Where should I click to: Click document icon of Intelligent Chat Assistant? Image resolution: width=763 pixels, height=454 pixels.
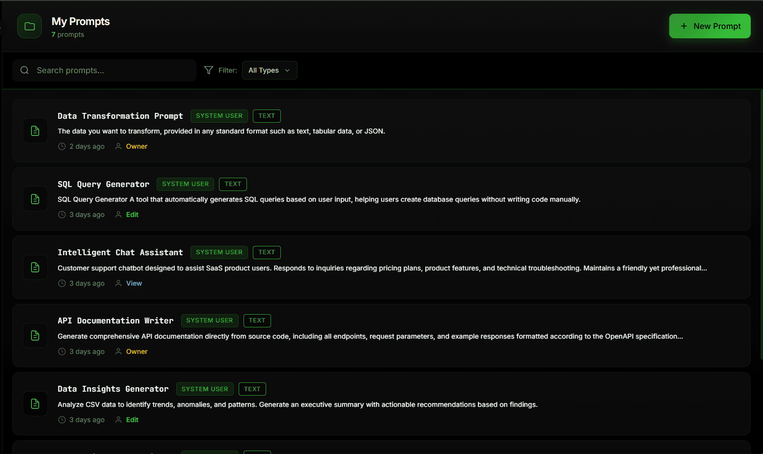tap(35, 267)
